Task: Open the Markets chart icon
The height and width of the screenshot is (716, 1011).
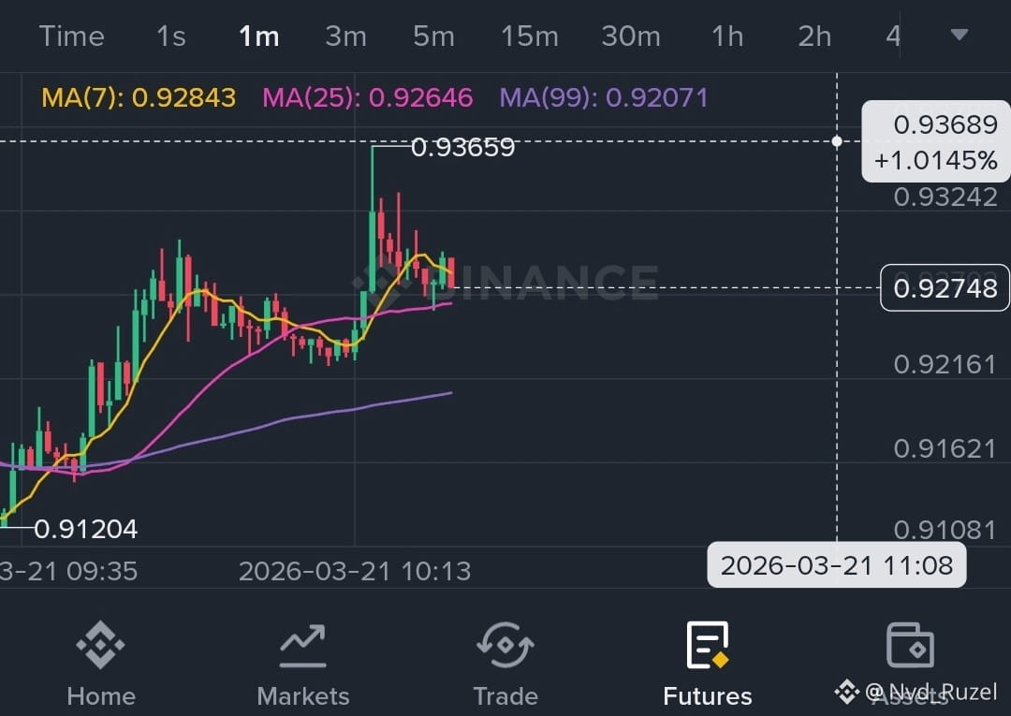Action: click(302, 645)
